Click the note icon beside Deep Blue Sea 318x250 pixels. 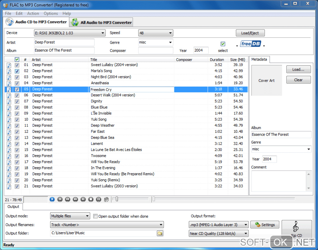(x=9, y=138)
